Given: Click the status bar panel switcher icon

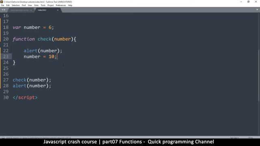Looking at the screenshot, I should point(3,137).
